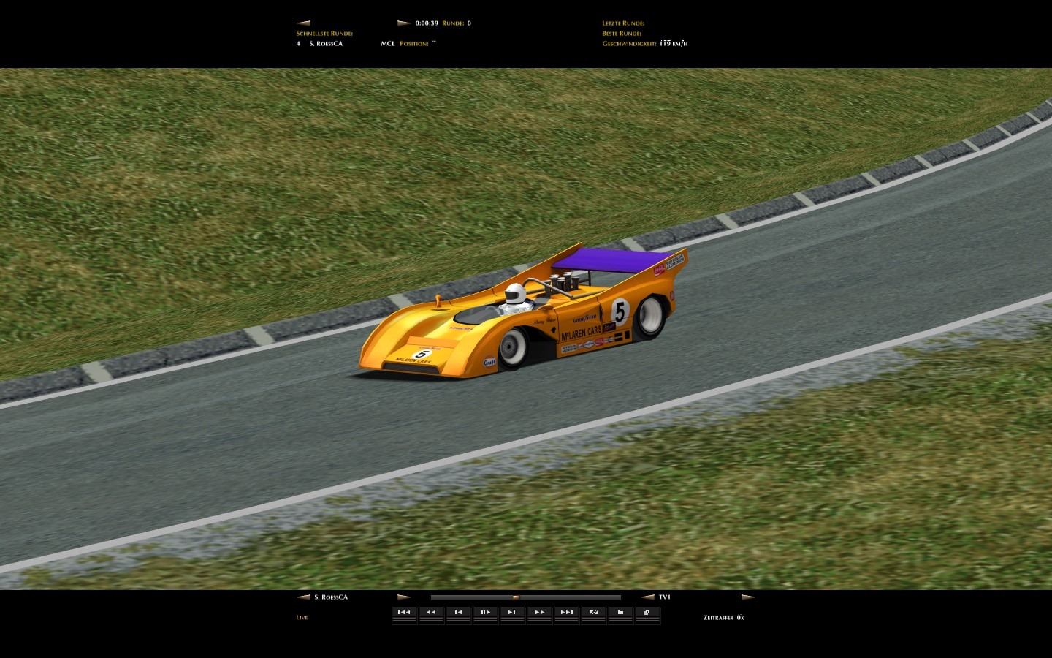Image resolution: width=1052 pixels, height=658 pixels.
Task: Click the fast forward button
Action: pos(539,614)
